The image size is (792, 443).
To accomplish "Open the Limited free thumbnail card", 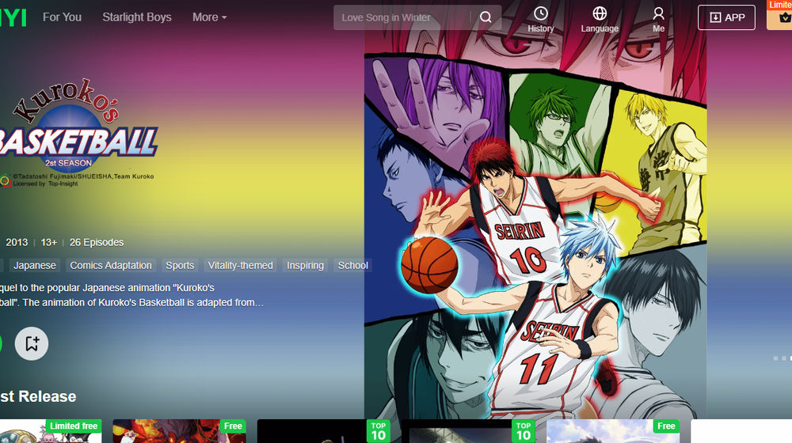I will tap(51, 431).
